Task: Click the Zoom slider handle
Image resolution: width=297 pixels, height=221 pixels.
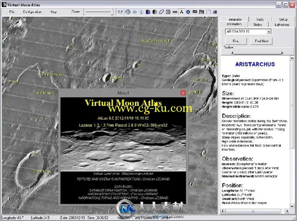Action: pos(113,12)
